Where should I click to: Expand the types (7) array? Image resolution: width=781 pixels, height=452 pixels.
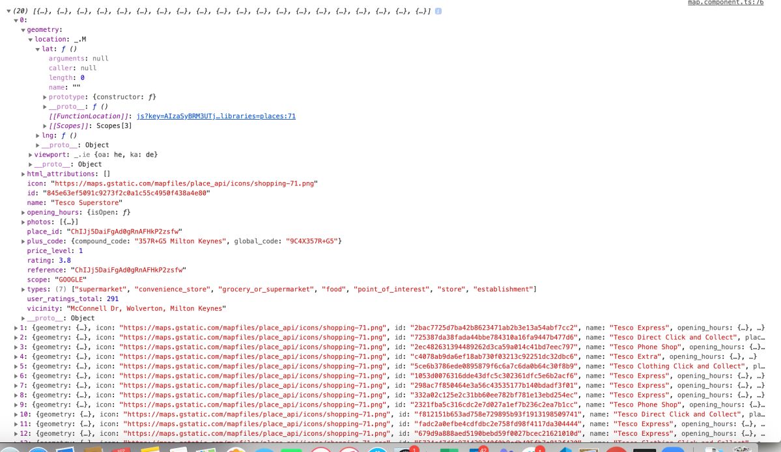click(23, 289)
